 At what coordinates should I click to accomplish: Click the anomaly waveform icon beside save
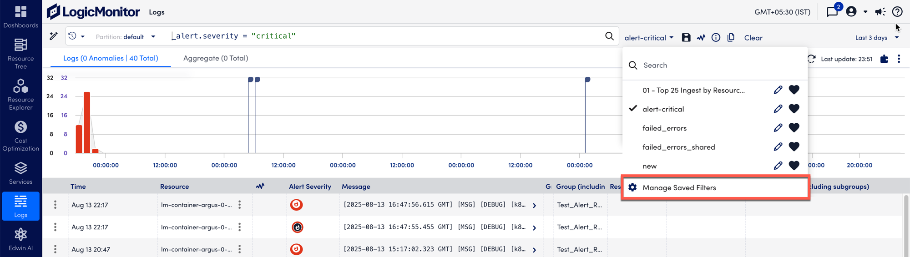point(701,37)
